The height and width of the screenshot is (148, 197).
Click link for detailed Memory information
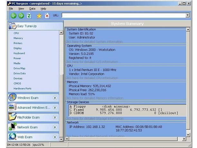pyautogui.click(x=94, y=98)
